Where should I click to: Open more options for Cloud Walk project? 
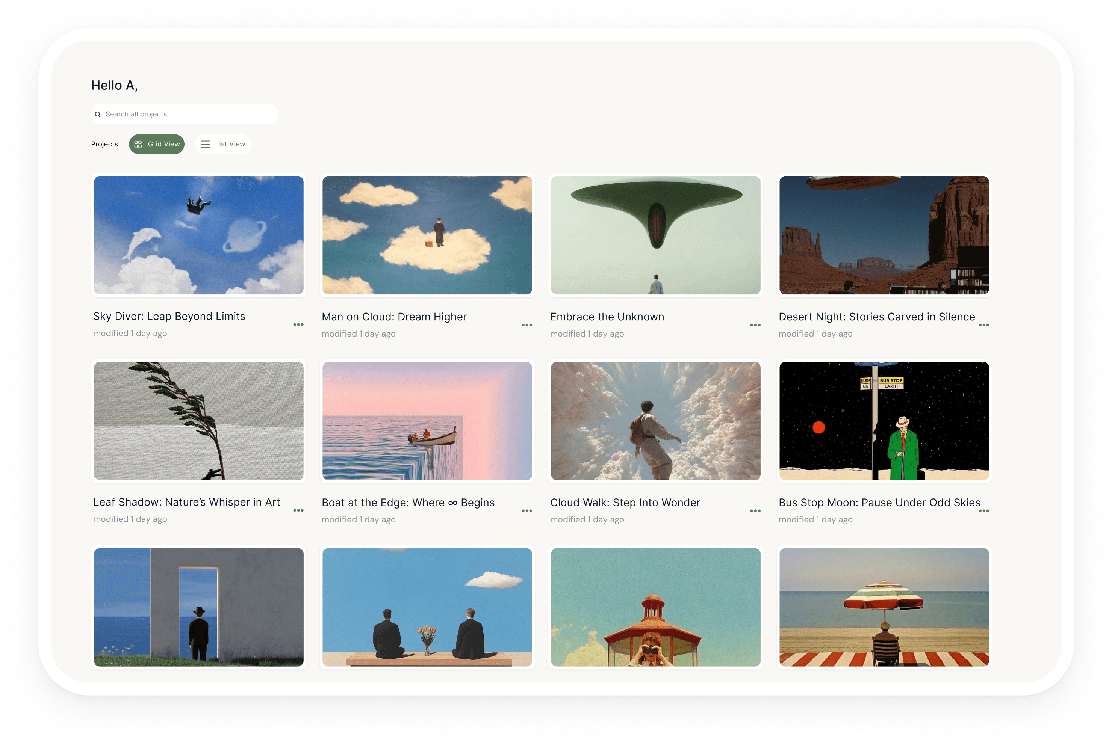coord(755,511)
